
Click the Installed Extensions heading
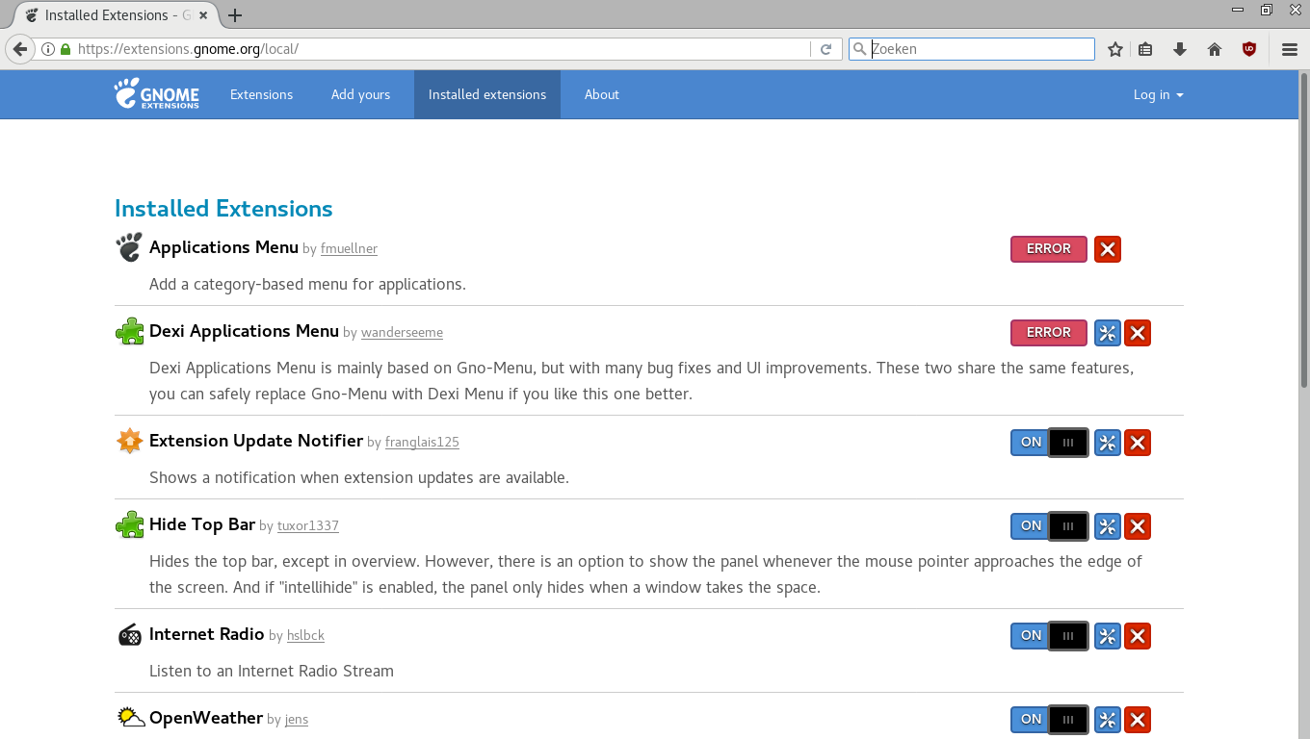click(223, 209)
